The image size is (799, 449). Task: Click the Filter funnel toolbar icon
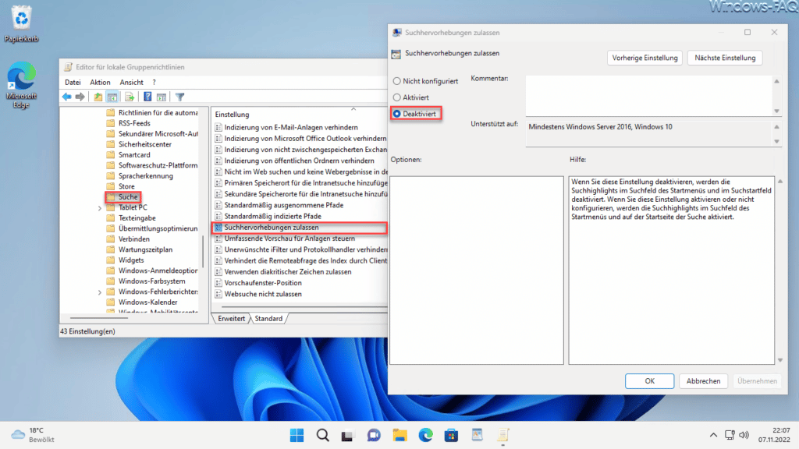click(179, 97)
